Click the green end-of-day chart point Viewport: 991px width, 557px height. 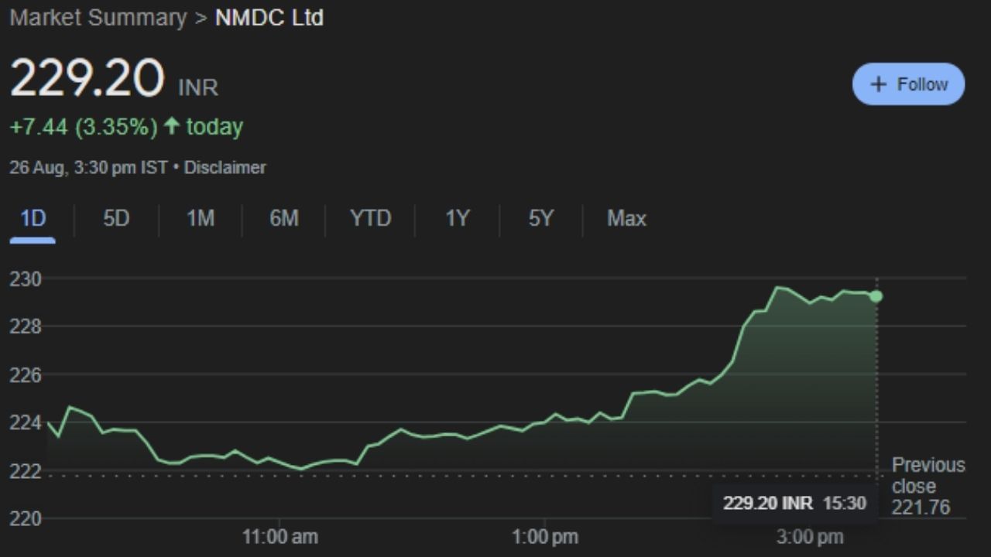(876, 296)
